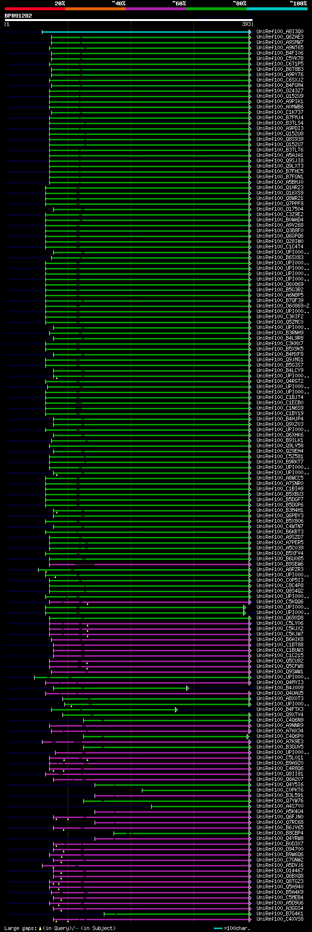The height and width of the screenshot is (932, 312).
Task: Click the BP091282 query name
Action: (x=19, y=16)
